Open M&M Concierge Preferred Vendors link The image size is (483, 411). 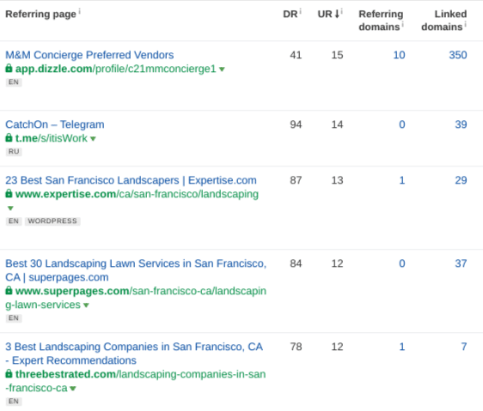(89, 55)
